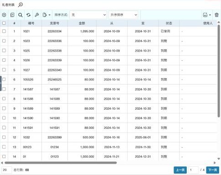
Task: Click the refresh list icon
Action: click(x=29, y=15)
